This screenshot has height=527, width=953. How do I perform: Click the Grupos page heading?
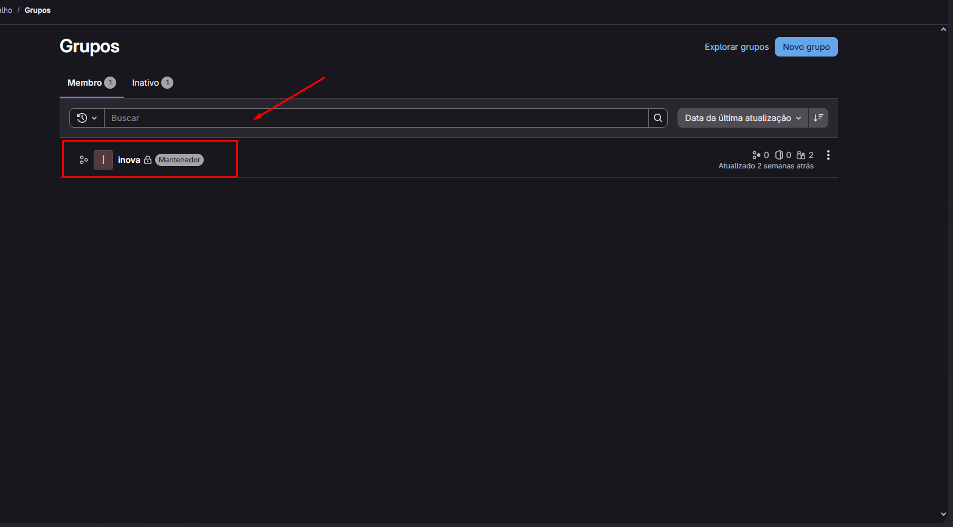coord(89,46)
